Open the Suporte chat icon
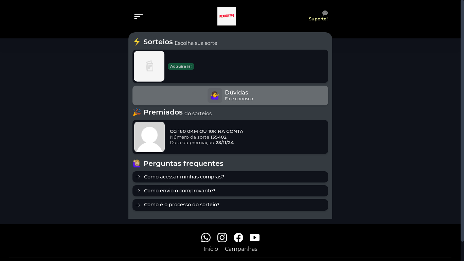Image resolution: width=464 pixels, height=261 pixels. pyautogui.click(x=325, y=13)
